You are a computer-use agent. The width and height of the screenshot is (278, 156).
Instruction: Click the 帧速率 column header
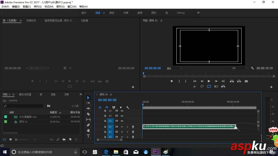coord(53,112)
